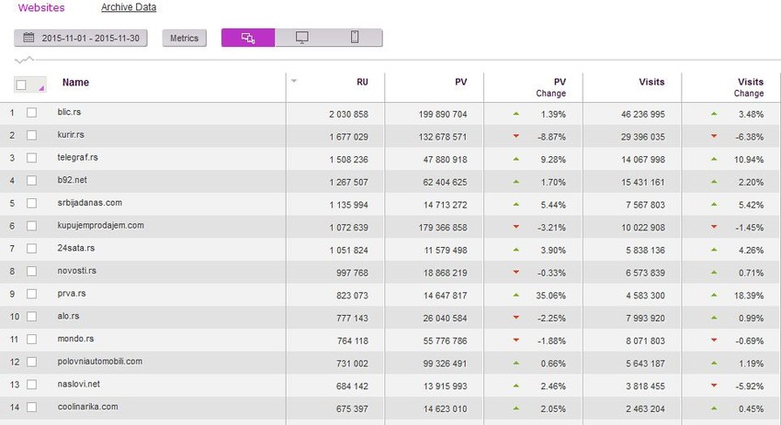Viewport: 781px width, 425px height.
Task: Expand the RU column sort arrow
Action: coord(294,81)
